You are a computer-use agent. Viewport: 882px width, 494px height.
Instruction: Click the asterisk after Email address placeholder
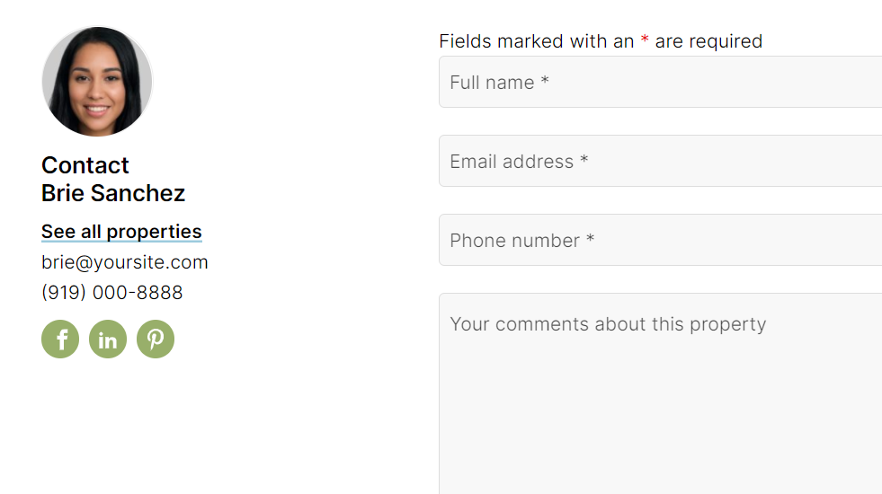(584, 159)
